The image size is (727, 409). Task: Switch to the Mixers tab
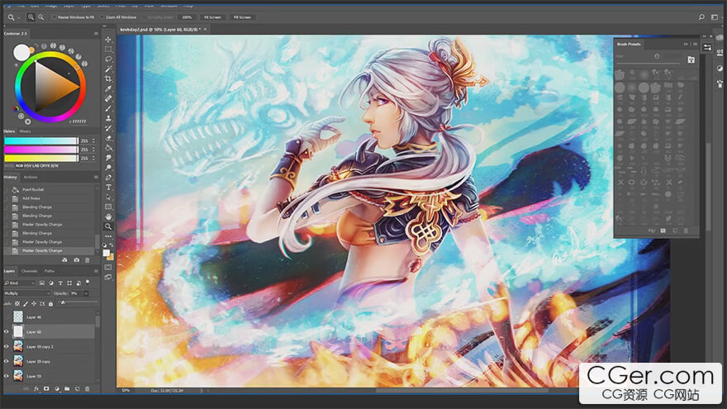[x=25, y=131]
